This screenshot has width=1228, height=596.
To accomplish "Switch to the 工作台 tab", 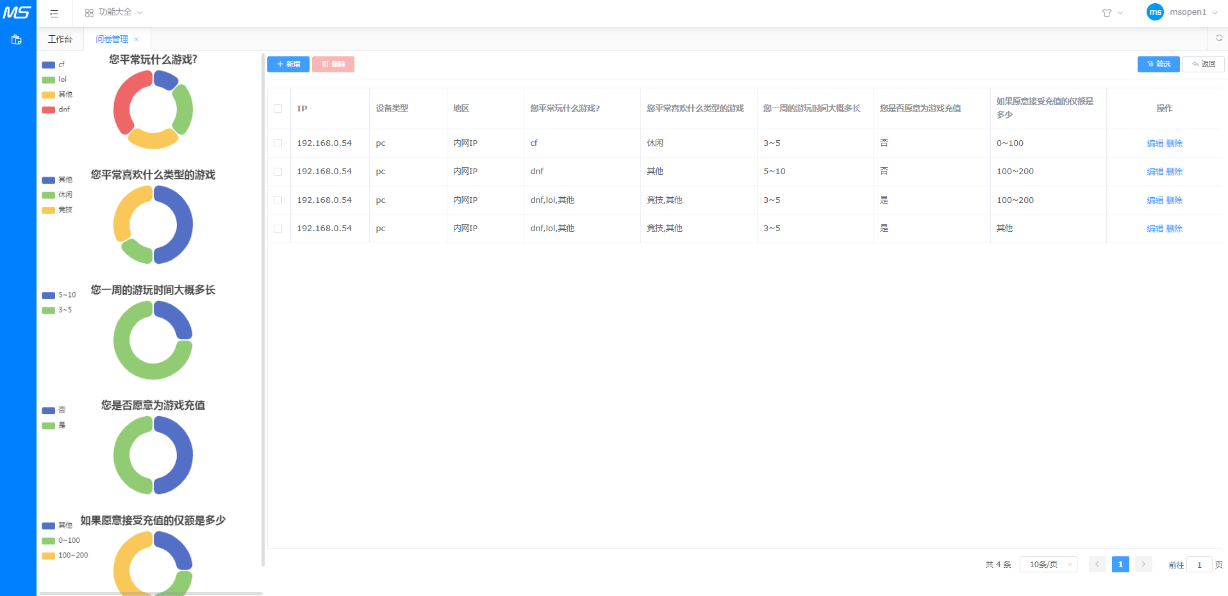I will 60,39.
